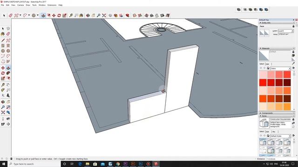Choose the pink Eraser tool in left toolbar
This screenshot has width=298, height=167.
(x=8, y=34)
